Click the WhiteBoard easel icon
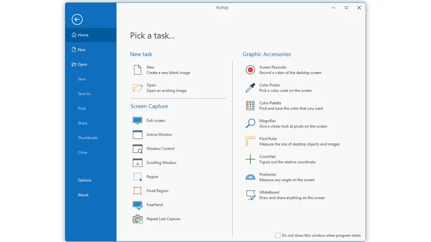The height and width of the screenshot is (242, 431). (250, 195)
